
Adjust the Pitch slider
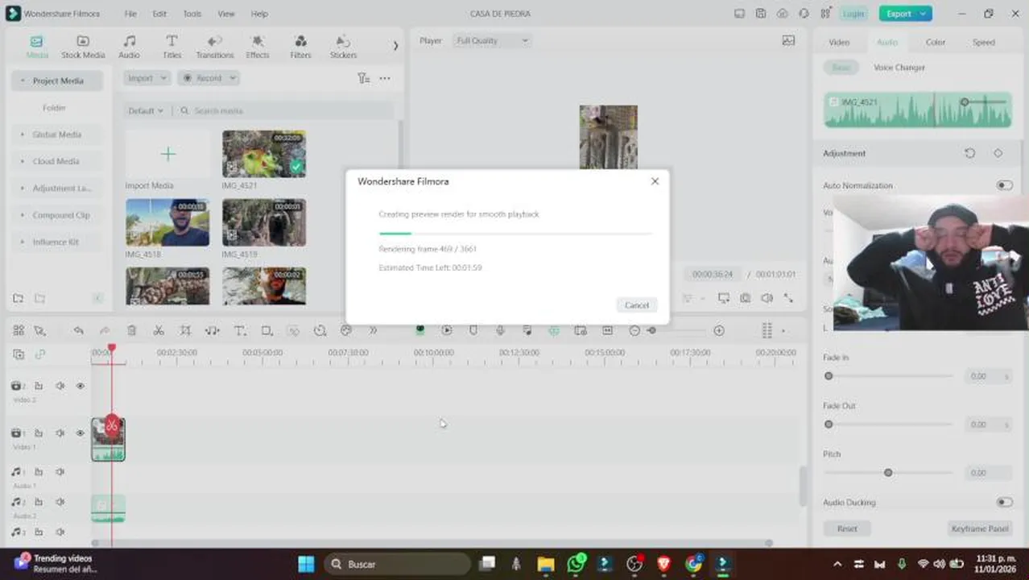tap(889, 473)
